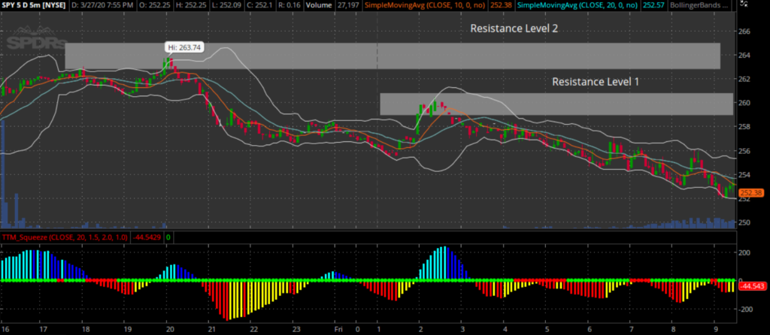Open the chart tools icon at top-right corner
Viewport: 770px width, 335px height.
click(744, 4)
